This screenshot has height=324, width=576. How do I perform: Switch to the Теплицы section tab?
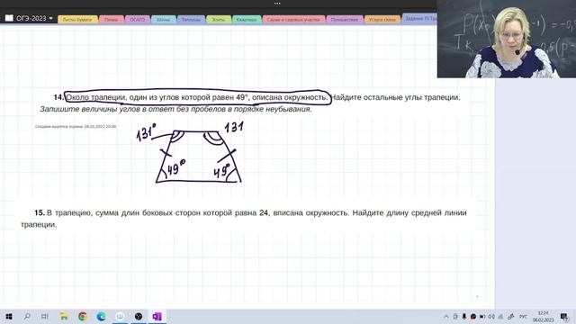[191, 20]
